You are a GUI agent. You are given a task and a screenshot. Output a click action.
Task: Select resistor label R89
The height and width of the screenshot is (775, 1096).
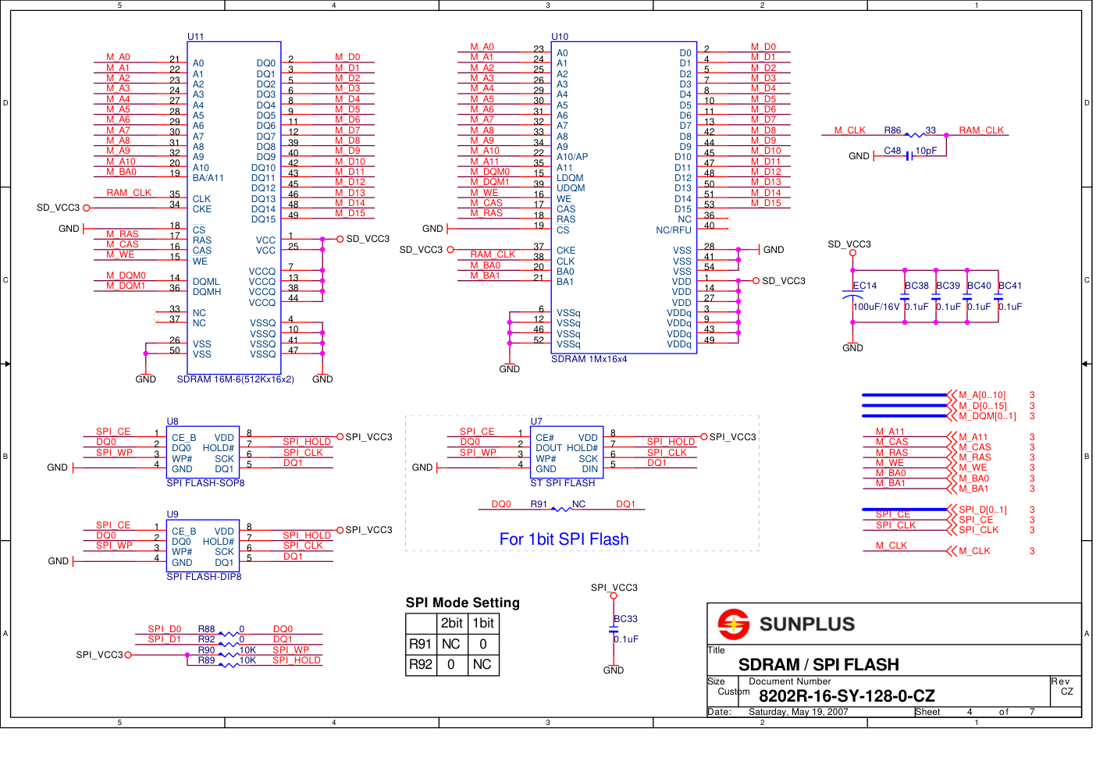click(206, 660)
